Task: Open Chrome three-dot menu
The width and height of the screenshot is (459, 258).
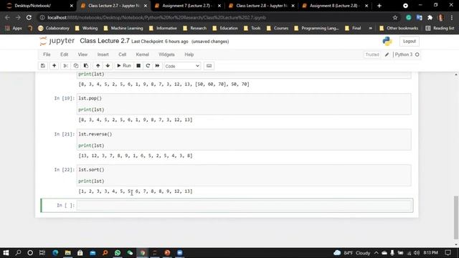Action: (452, 17)
